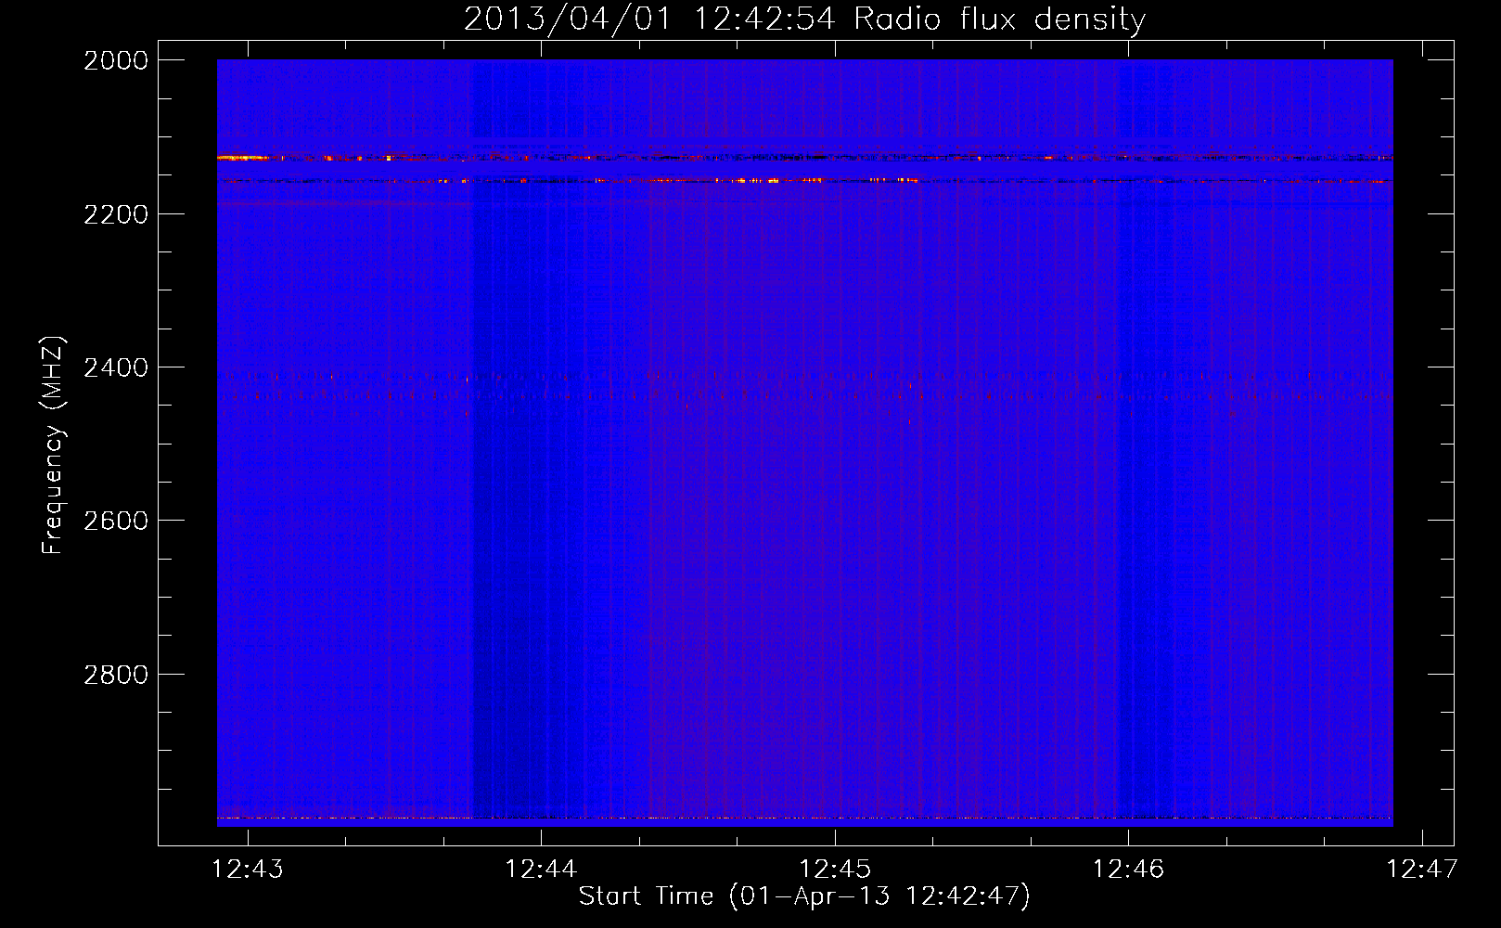1501x928 pixels.
Task: Click the 2600 frequency tick label
Action: 115,521
